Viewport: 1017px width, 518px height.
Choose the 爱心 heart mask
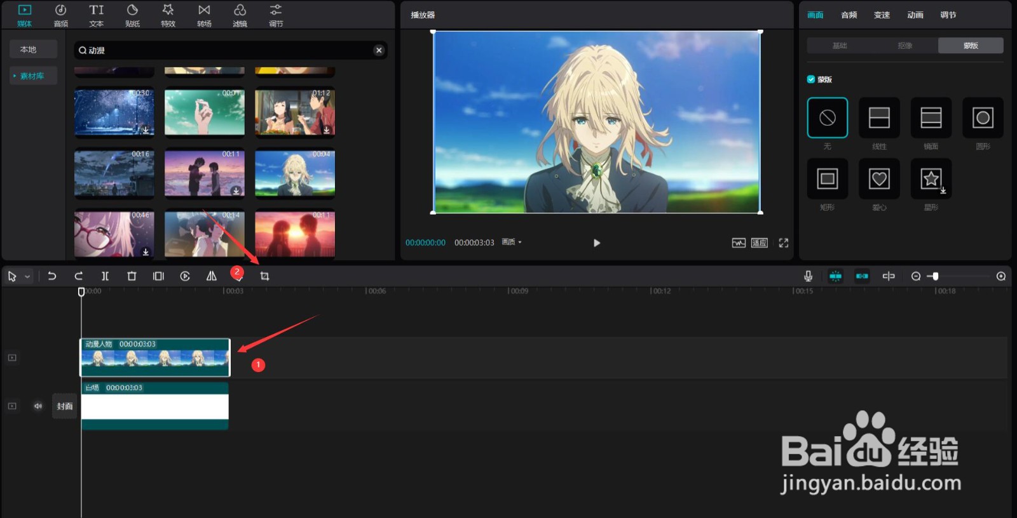tap(879, 178)
